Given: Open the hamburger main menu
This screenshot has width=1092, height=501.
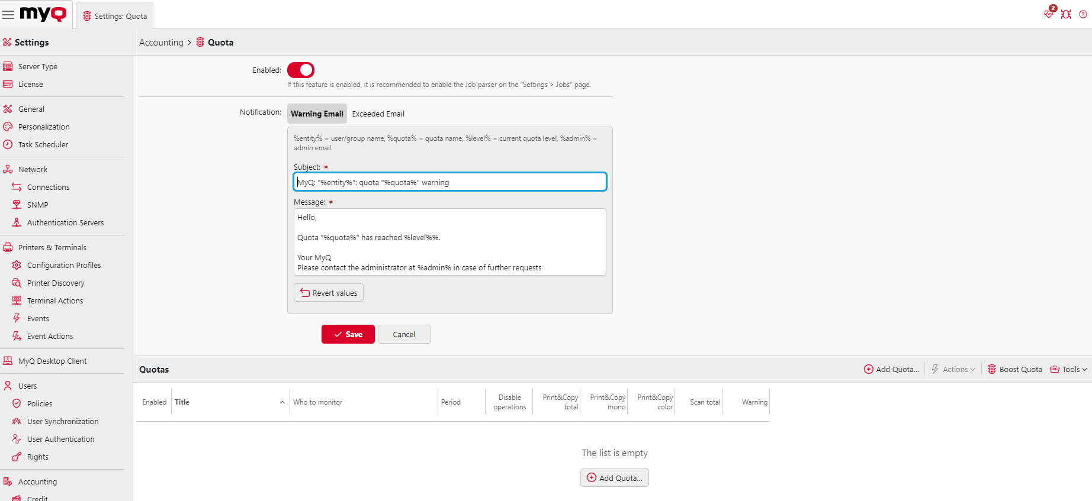Looking at the screenshot, I should click(8, 15).
